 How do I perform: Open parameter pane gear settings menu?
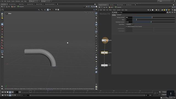tap(167, 12)
